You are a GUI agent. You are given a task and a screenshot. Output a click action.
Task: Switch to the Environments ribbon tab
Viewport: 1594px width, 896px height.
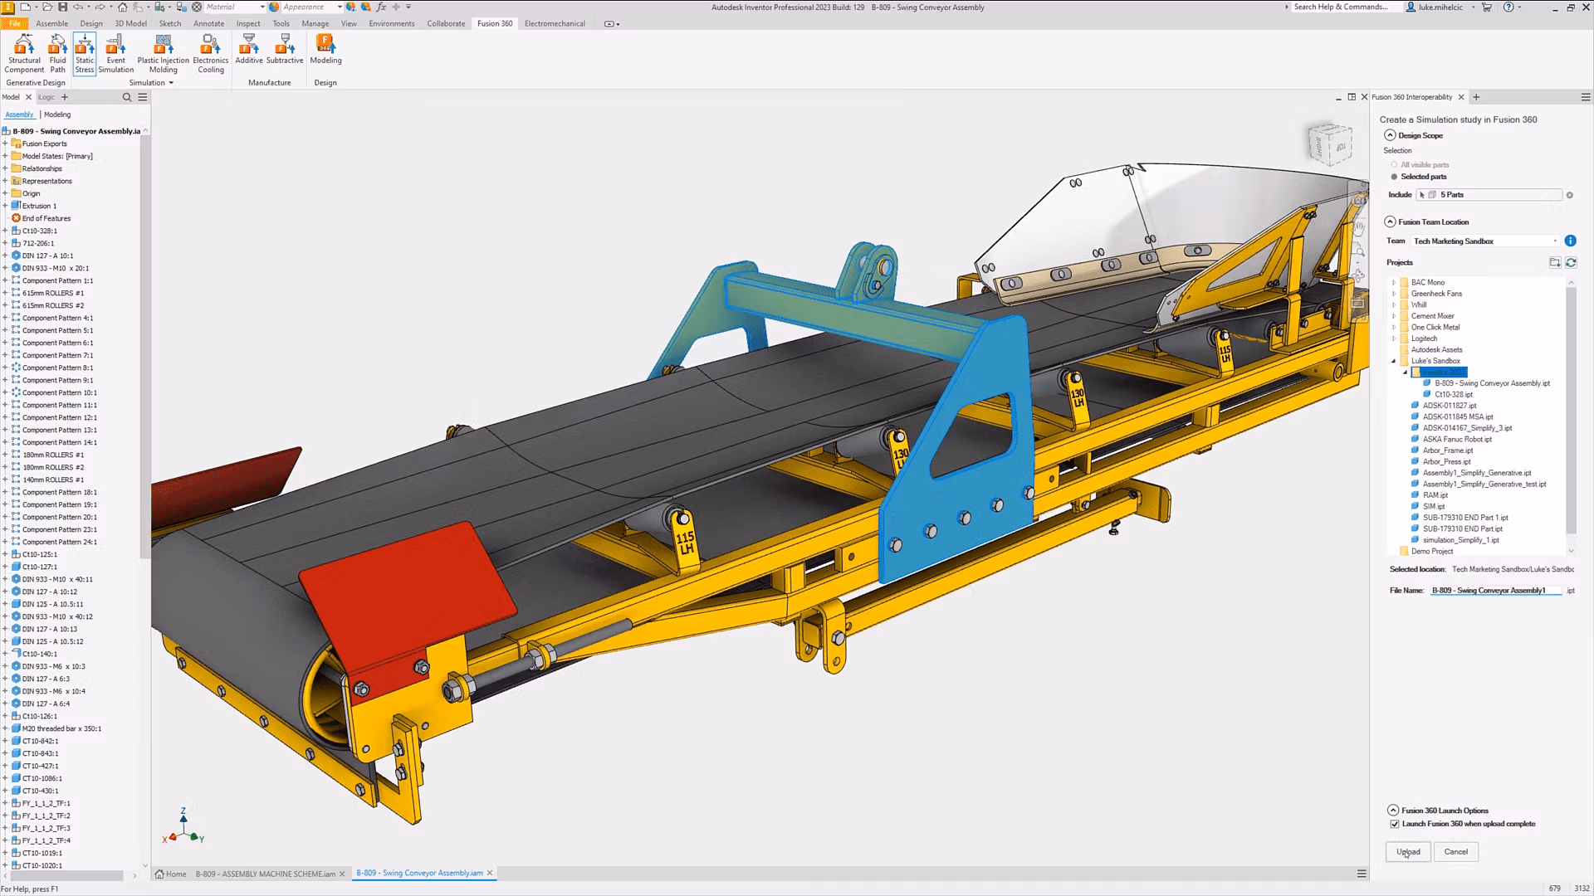tap(391, 23)
